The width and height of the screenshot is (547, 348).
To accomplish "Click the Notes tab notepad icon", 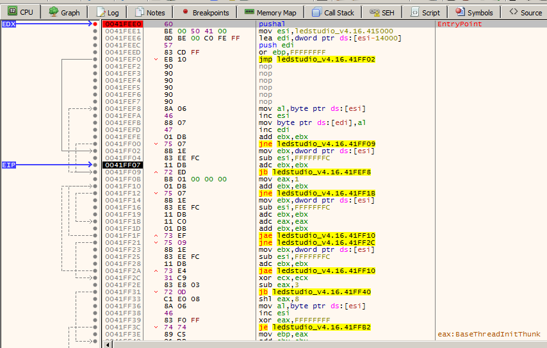I will pos(140,12).
